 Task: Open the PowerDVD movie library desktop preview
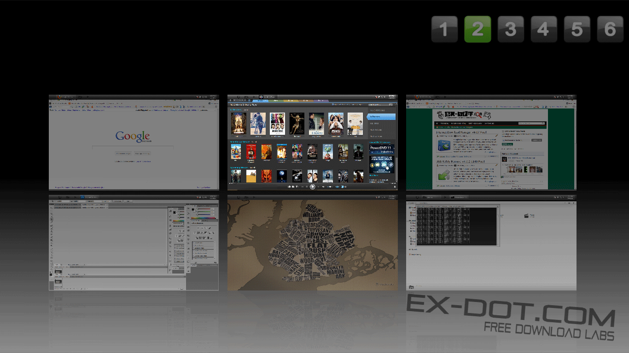point(312,142)
